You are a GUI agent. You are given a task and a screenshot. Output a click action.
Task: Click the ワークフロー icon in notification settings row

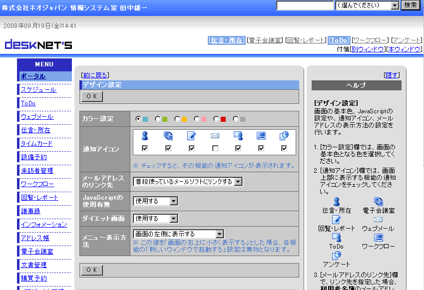pos(261,135)
